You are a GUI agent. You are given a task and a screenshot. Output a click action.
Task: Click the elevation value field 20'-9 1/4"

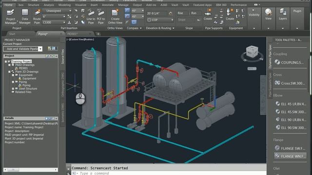(156, 14)
